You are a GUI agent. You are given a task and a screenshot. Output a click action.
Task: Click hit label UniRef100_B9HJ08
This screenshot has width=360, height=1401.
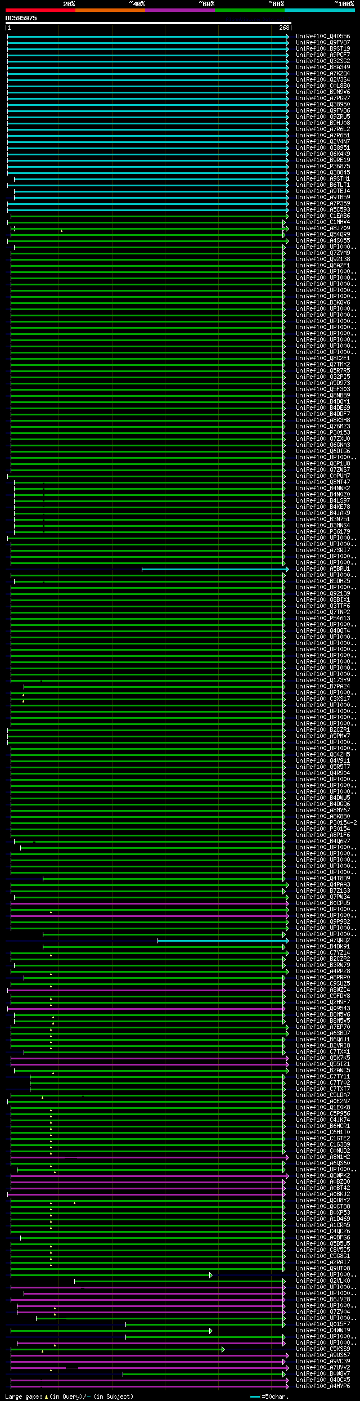point(323,123)
